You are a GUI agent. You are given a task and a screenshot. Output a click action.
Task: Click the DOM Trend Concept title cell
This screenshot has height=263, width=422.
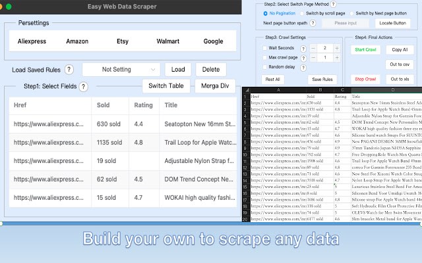[198, 179]
